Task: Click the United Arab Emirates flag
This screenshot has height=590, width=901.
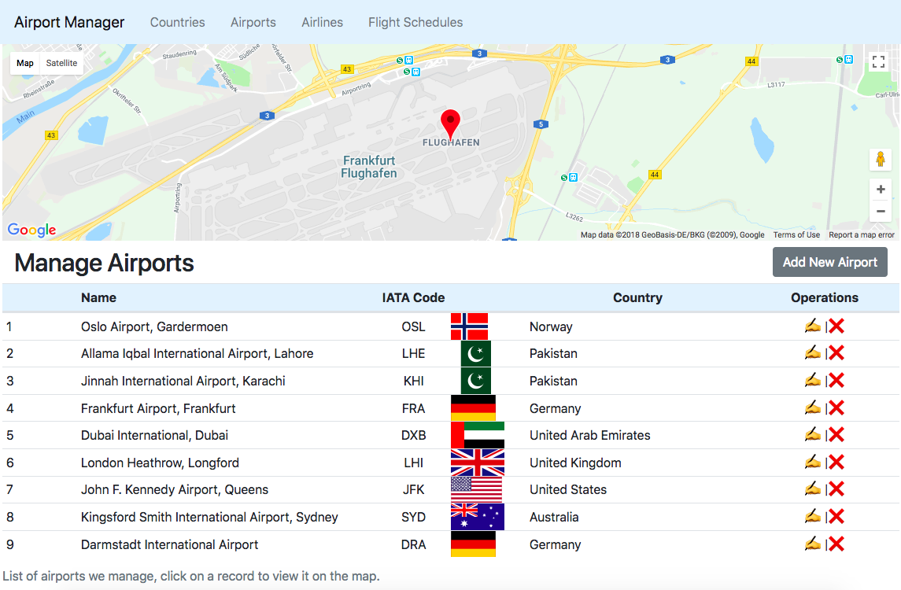Action: click(478, 435)
